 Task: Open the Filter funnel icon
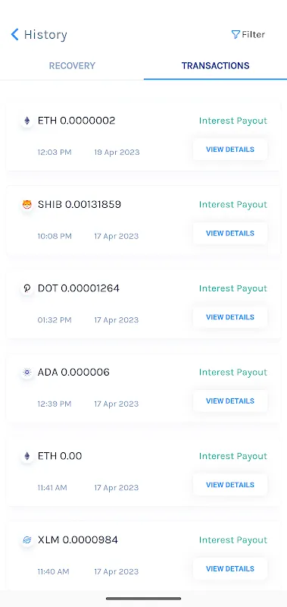pos(236,34)
